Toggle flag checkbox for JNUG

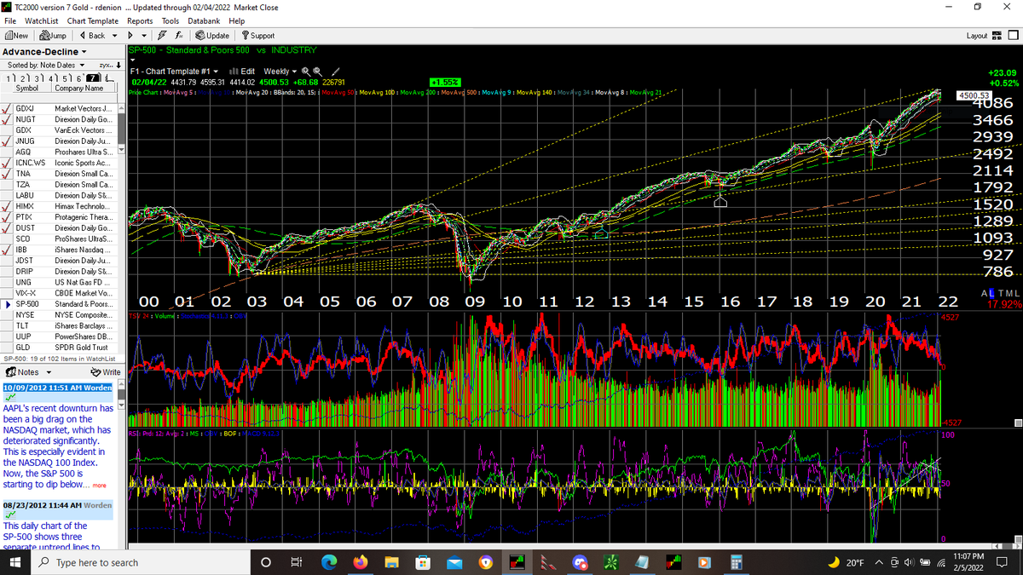coord(7,141)
